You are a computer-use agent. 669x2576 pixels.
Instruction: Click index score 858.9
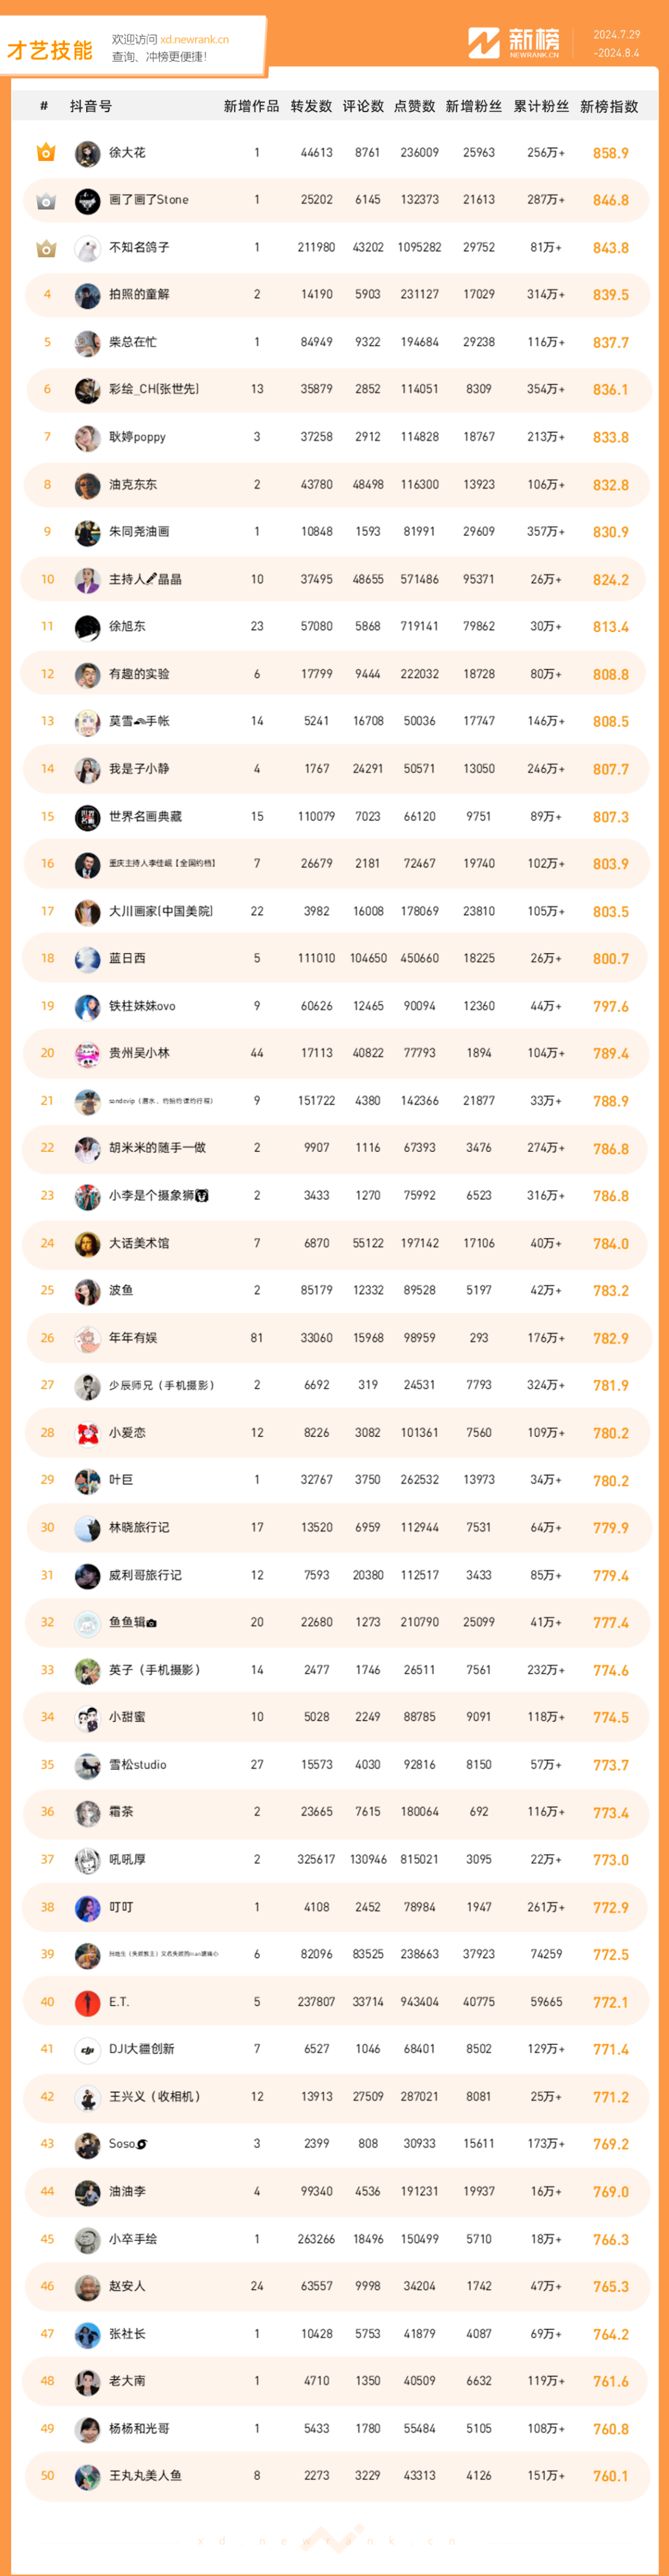click(610, 153)
